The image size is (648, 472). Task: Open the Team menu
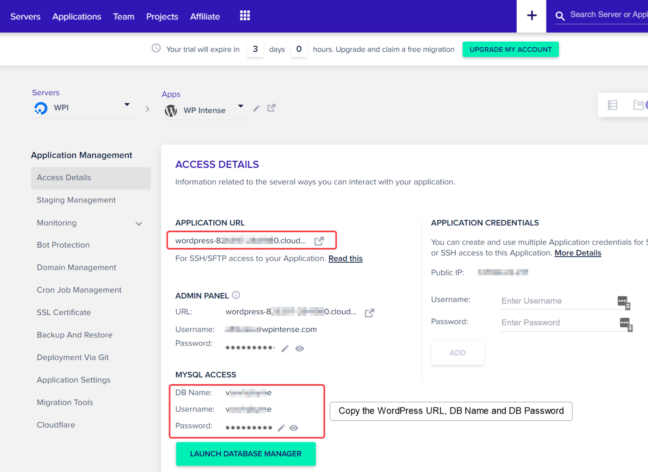124,17
